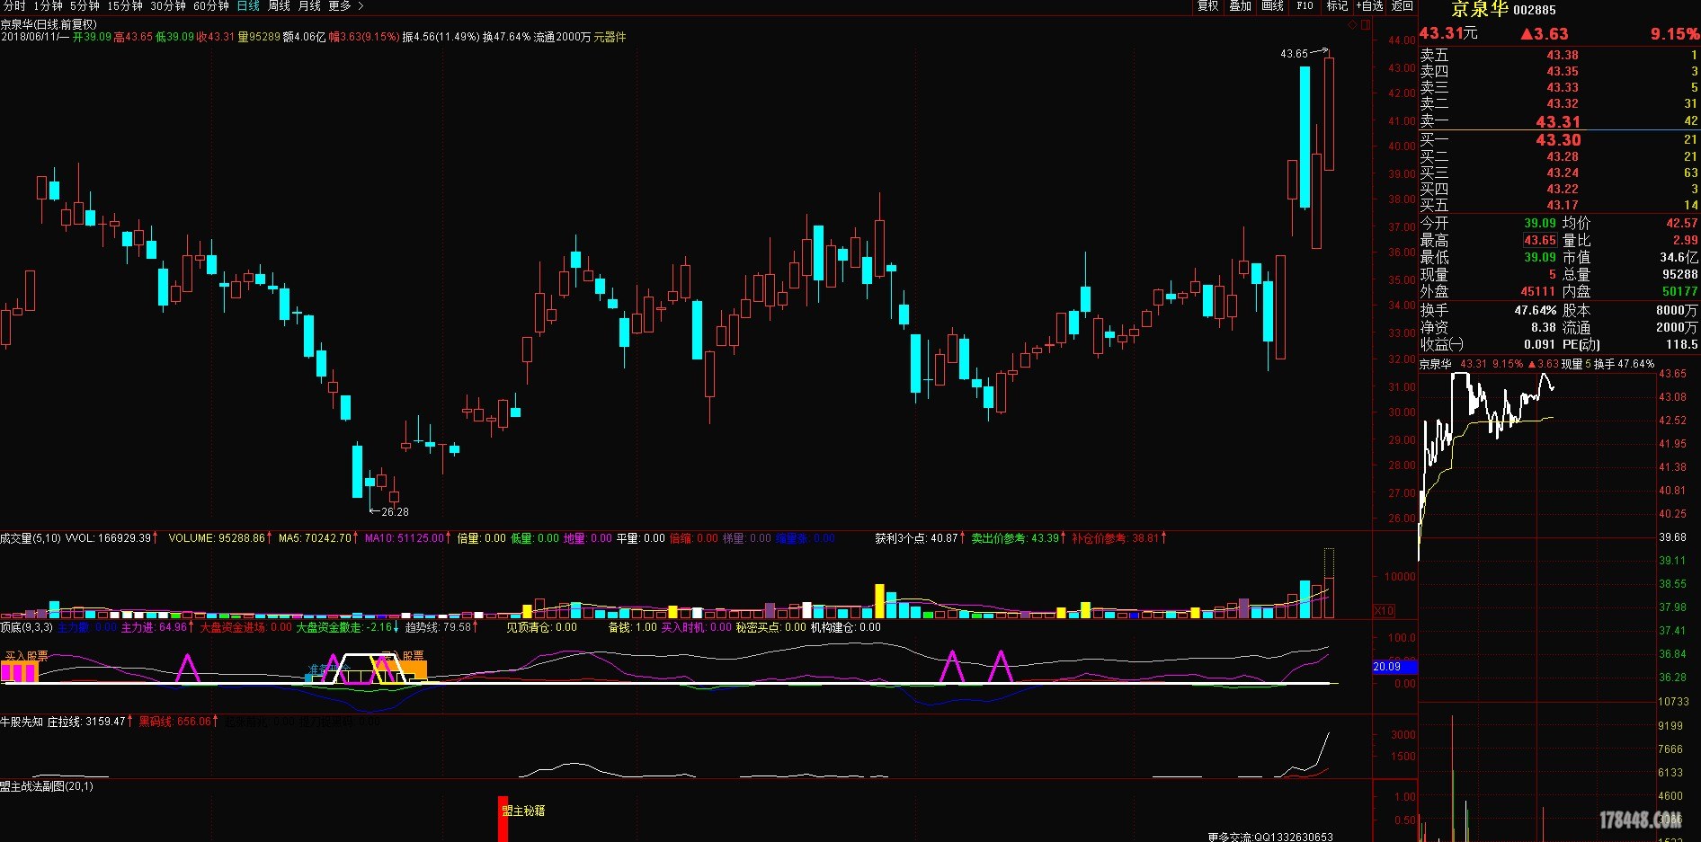Click the 26.28 low price annotation
This screenshot has width=1701, height=842.
tap(395, 512)
